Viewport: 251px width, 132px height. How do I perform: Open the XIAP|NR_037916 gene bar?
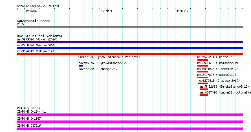pos(130,129)
